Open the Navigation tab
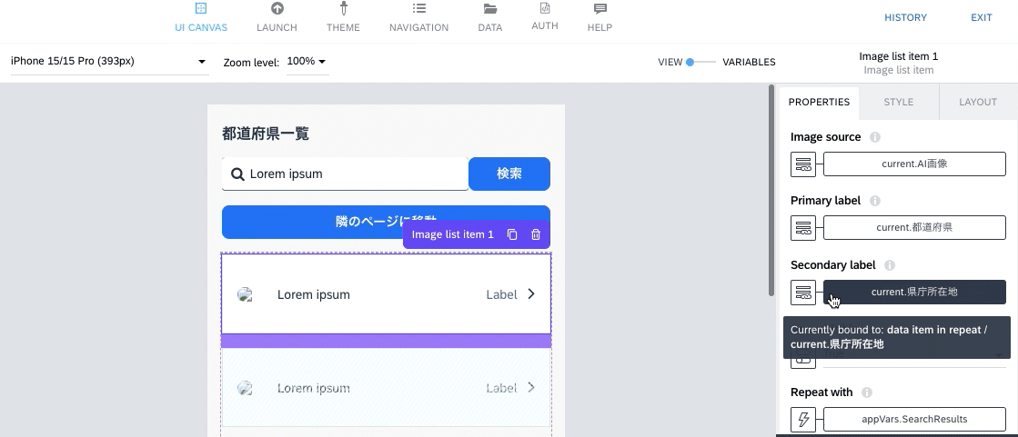The image size is (1018, 437). point(418,17)
